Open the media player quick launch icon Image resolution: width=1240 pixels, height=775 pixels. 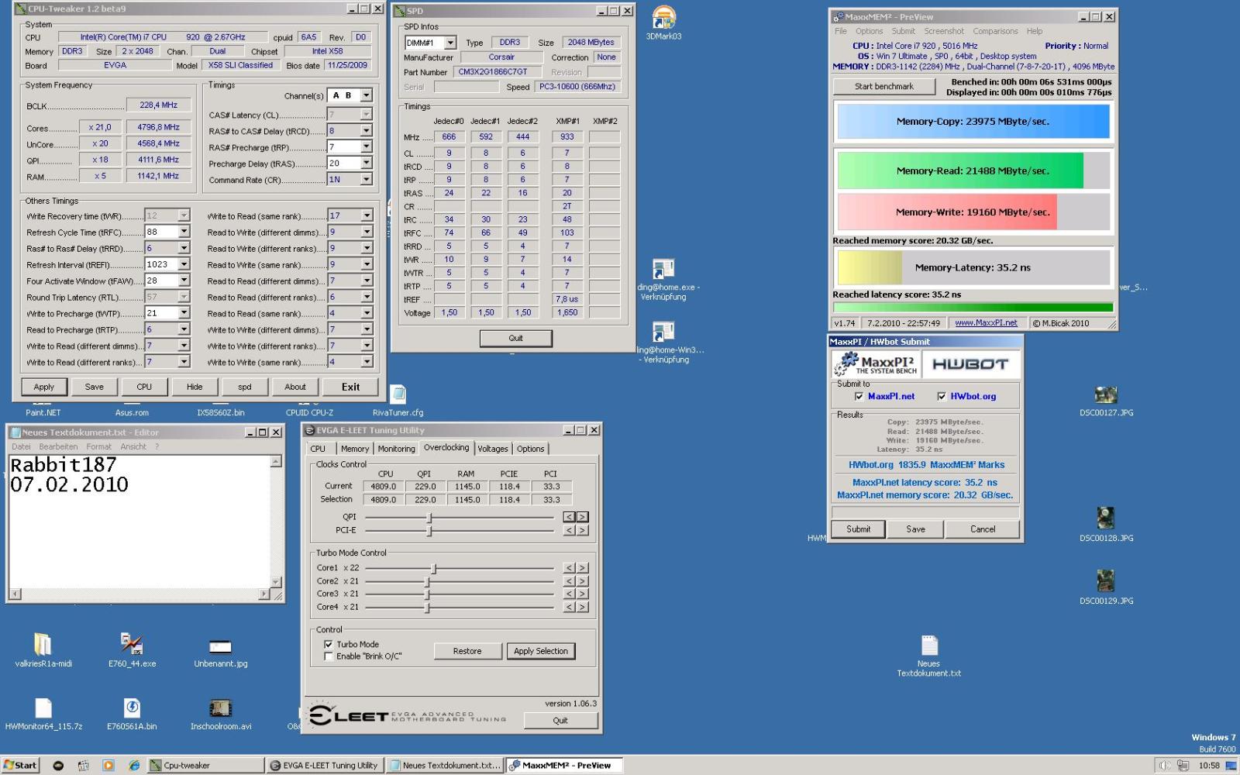point(108,765)
